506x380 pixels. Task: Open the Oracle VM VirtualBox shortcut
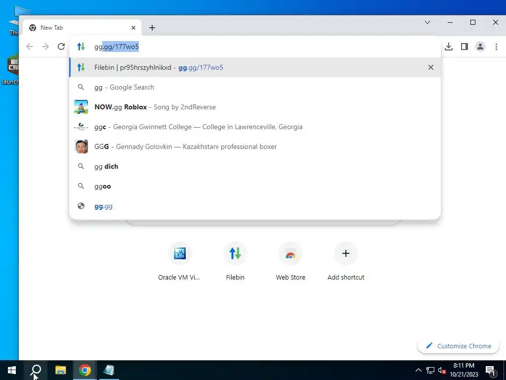(179, 262)
